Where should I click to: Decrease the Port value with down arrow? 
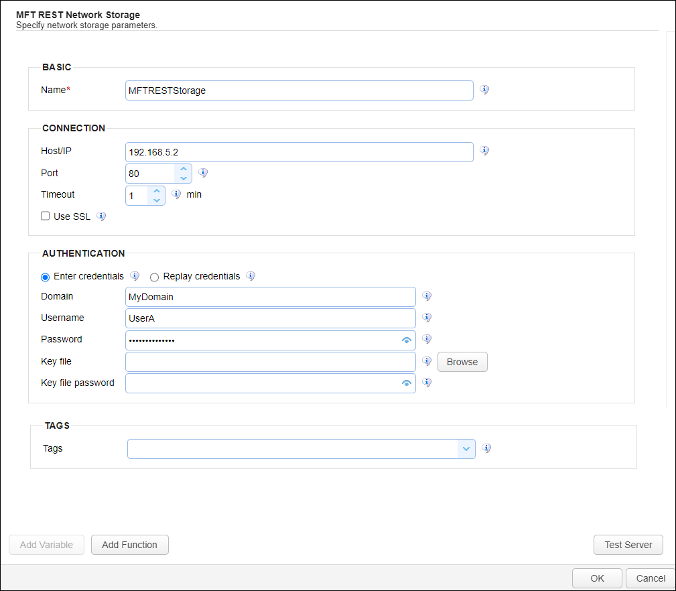coord(183,178)
